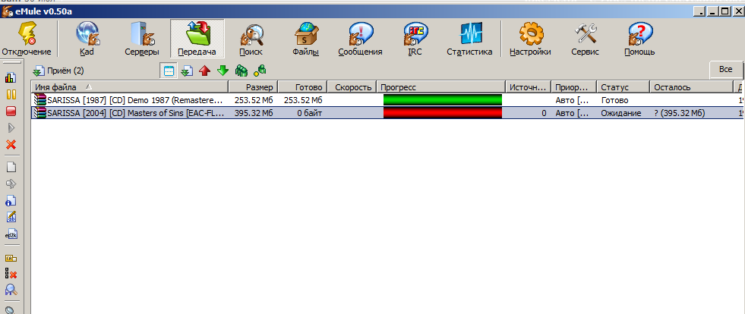Open the Поиск search page
The image size is (745, 314).
pyautogui.click(x=251, y=39)
